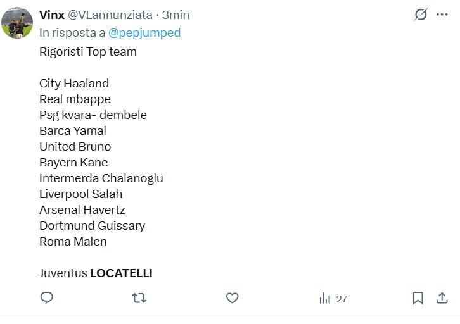This screenshot has width=460, height=324.
Task: Open the @VLannunziata handle link
Action: (x=110, y=15)
